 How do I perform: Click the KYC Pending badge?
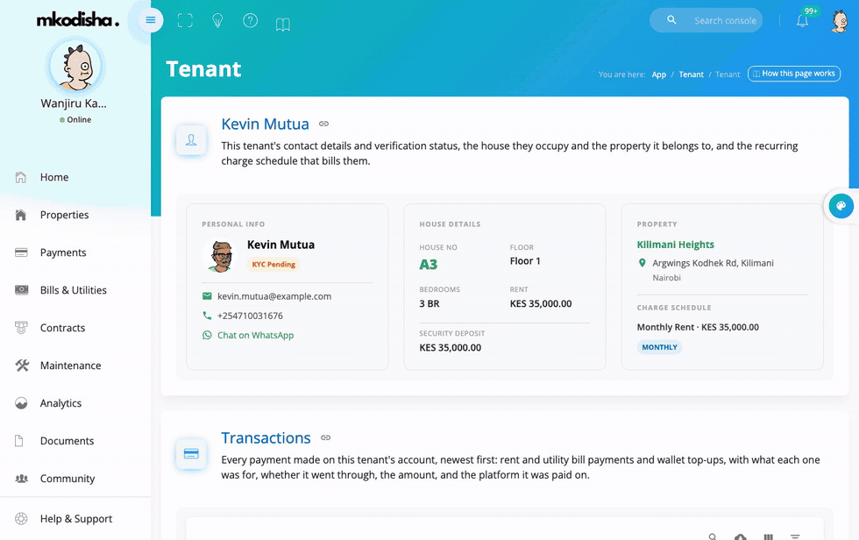tap(273, 264)
